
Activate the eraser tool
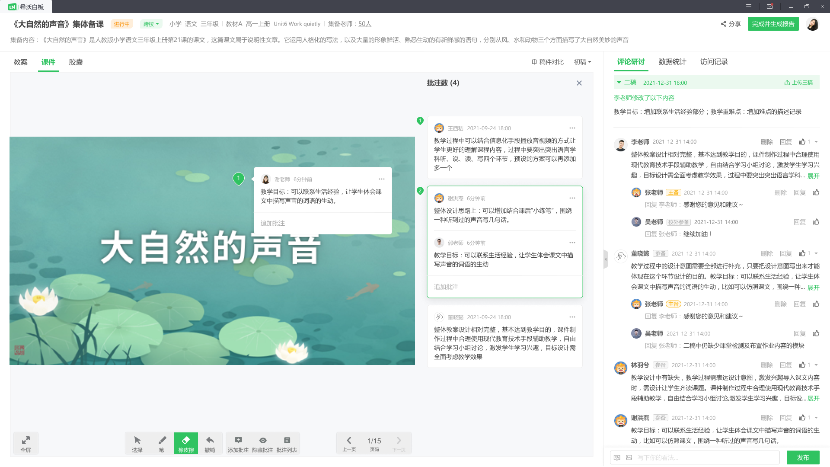pos(186,443)
